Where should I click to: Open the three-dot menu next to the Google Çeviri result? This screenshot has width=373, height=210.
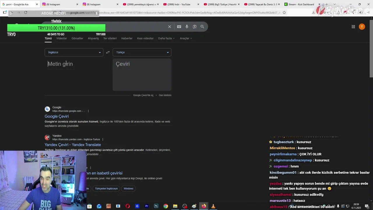(x=88, y=111)
